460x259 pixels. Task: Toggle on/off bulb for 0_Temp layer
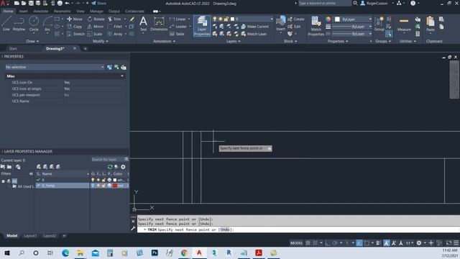click(x=93, y=186)
